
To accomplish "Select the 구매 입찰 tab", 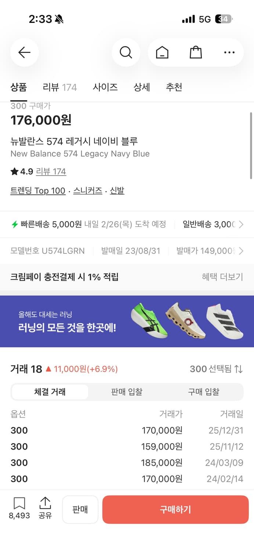I will coord(204,392).
